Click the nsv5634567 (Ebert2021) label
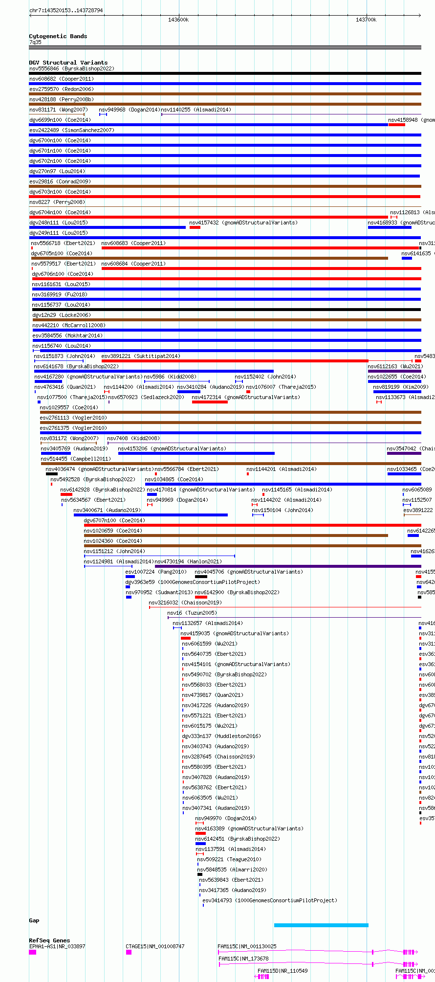The height and width of the screenshot is (982, 435). click(x=93, y=500)
